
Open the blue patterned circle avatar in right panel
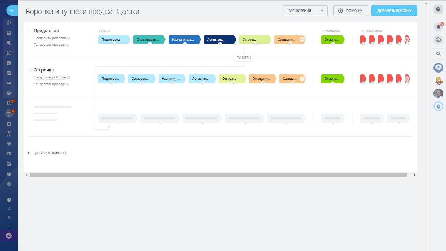point(438,106)
